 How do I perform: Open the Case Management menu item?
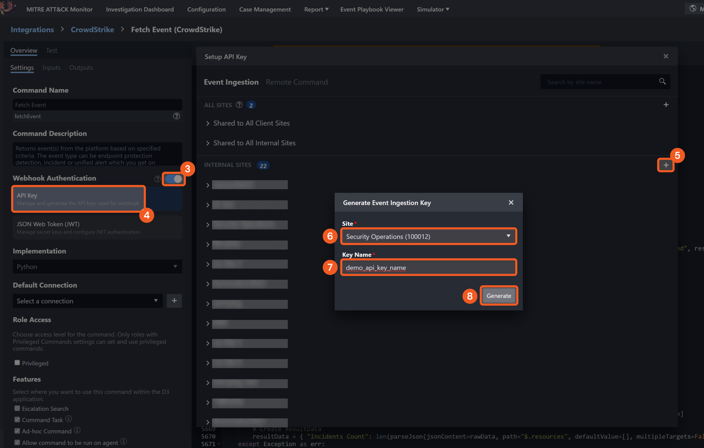tap(265, 9)
